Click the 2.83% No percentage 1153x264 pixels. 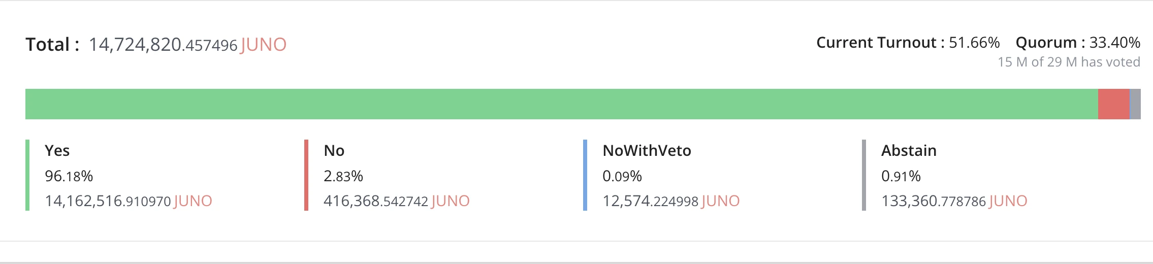point(343,176)
